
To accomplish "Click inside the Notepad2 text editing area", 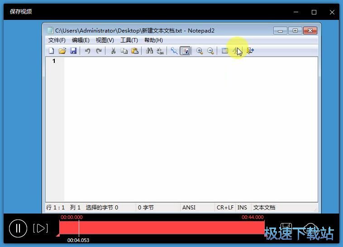I will tap(191, 129).
